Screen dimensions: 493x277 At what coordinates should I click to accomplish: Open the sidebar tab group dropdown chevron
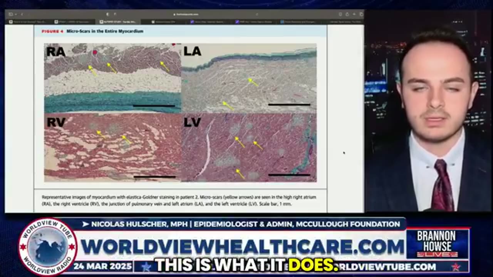tap(16, 14)
